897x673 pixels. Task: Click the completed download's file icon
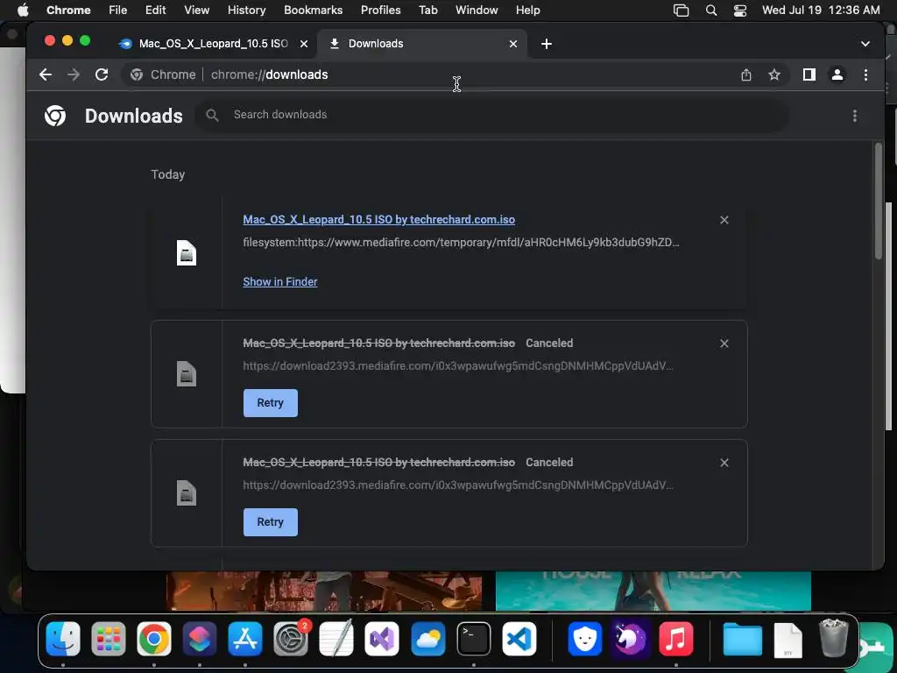coord(187,253)
